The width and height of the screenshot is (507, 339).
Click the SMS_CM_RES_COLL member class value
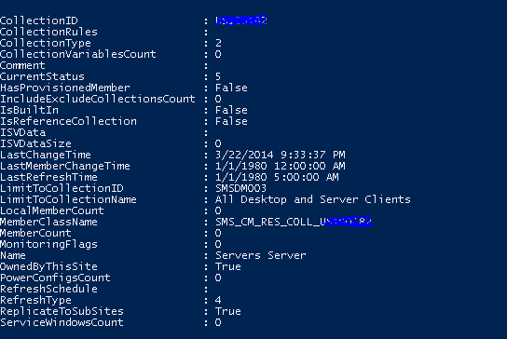(295, 222)
